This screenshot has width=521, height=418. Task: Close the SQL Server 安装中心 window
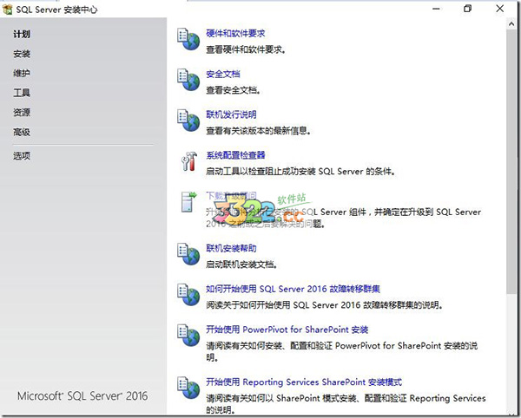point(500,9)
